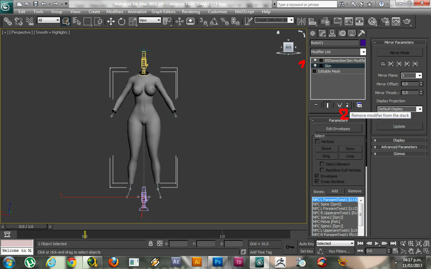The width and height of the screenshot is (431, 269).
Task: Open the Customize menu
Action: point(218,12)
